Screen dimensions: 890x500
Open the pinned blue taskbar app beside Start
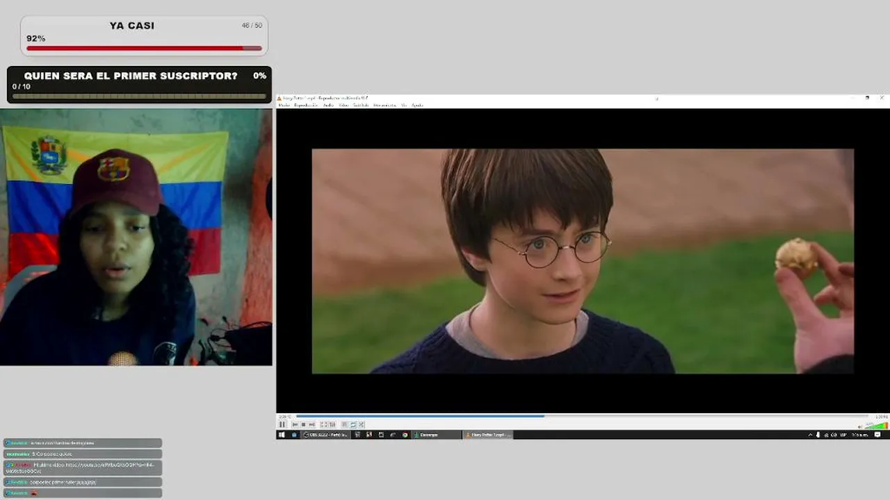(294, 435)
